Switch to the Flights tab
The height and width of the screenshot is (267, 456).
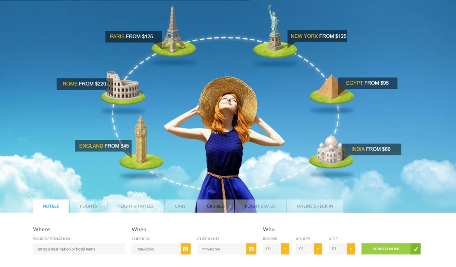(x=88, y=206)
